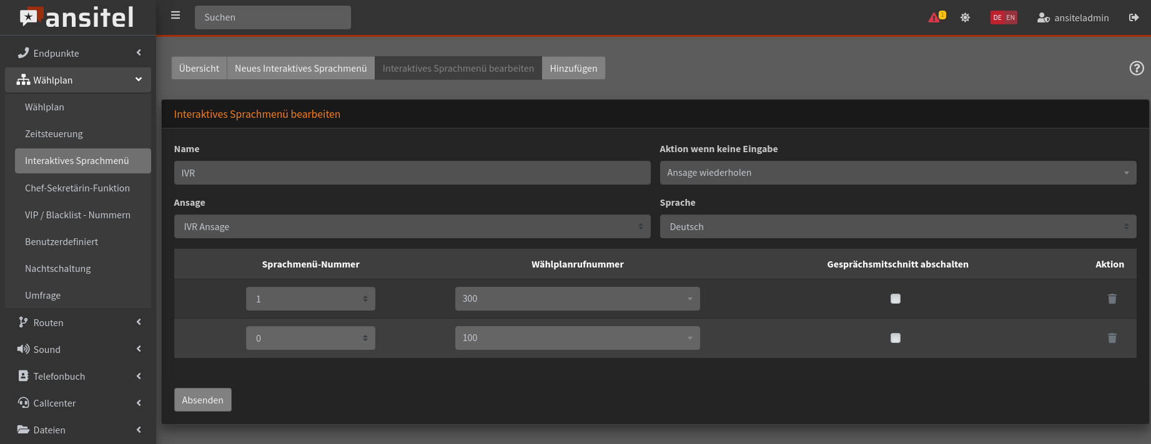Open the help question mark icon
Viewport: 1151px width, 444px height.
pos(1136,68)
